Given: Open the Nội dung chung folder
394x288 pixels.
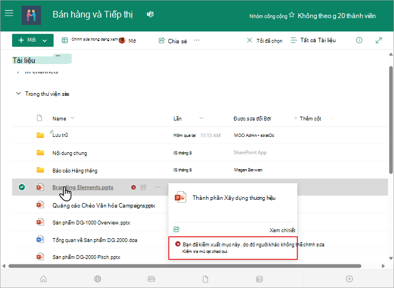Looking at the screenshot, I should click(x=69, y=153).
